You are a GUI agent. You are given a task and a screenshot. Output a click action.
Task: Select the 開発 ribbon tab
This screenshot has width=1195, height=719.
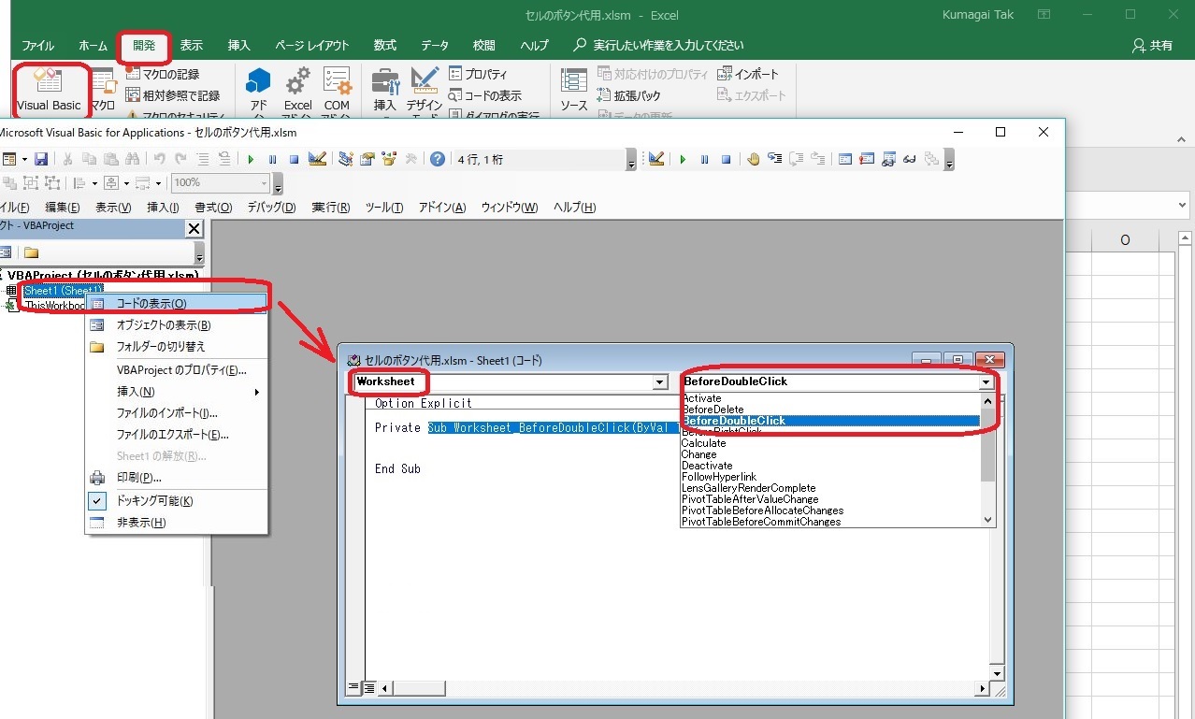click(x=144, y=45)
